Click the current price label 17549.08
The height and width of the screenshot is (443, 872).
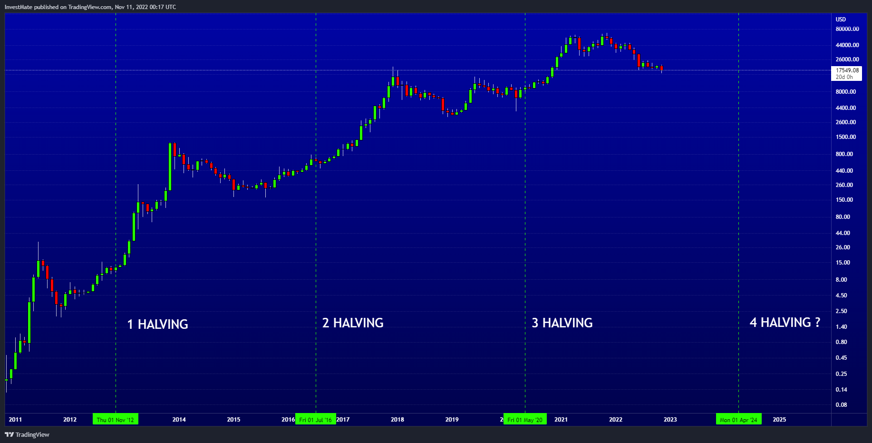(x=847, y=70)
